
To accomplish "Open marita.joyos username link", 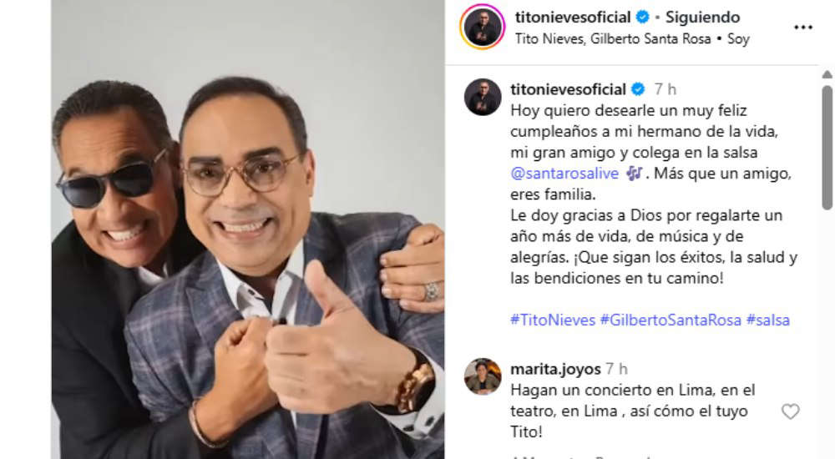I will tap(555, 369).
